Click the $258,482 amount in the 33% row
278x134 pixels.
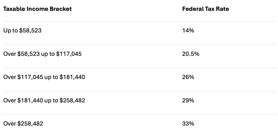coord(30,124)
